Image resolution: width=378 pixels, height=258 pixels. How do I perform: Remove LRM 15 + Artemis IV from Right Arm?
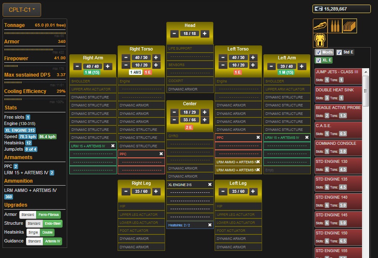[x=113, y=146]
